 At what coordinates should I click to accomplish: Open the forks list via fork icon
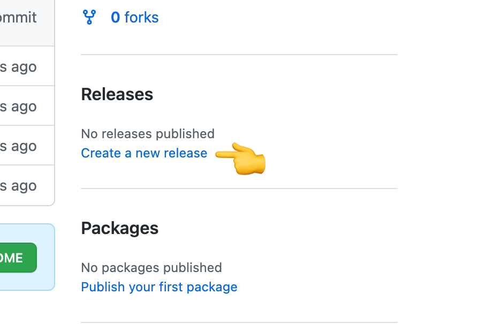(x=89, y=17)
